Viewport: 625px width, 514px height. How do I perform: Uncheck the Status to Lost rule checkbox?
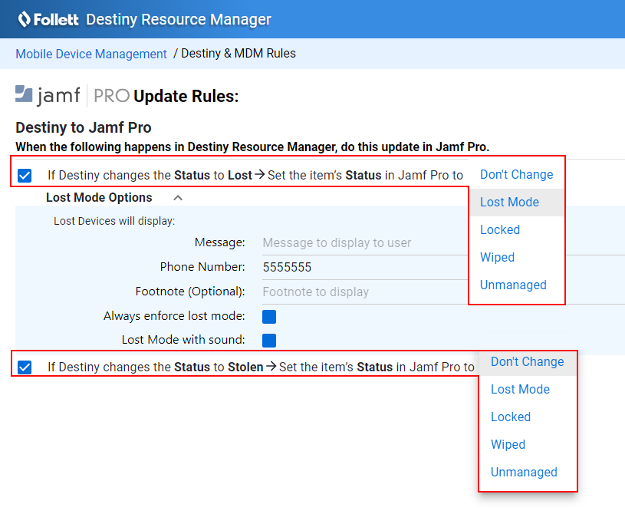(25, 176)
